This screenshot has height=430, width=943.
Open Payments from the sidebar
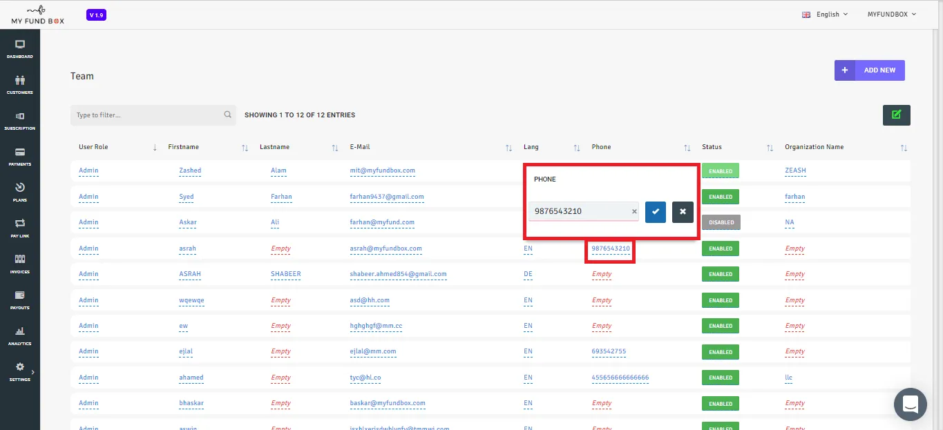(x=20, y=156)
